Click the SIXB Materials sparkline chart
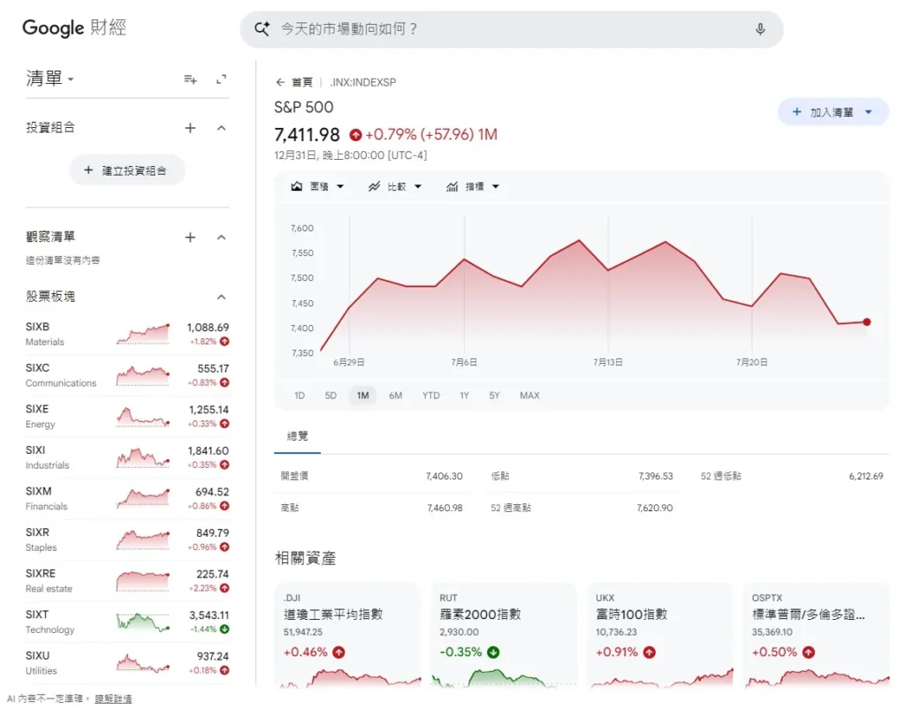 142,335
